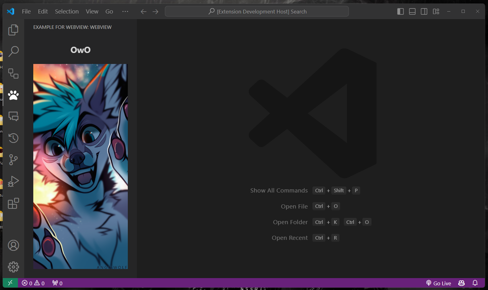488x290 pixels.
Task: Open the Manage gear settings icon
Action: (13, 267)
